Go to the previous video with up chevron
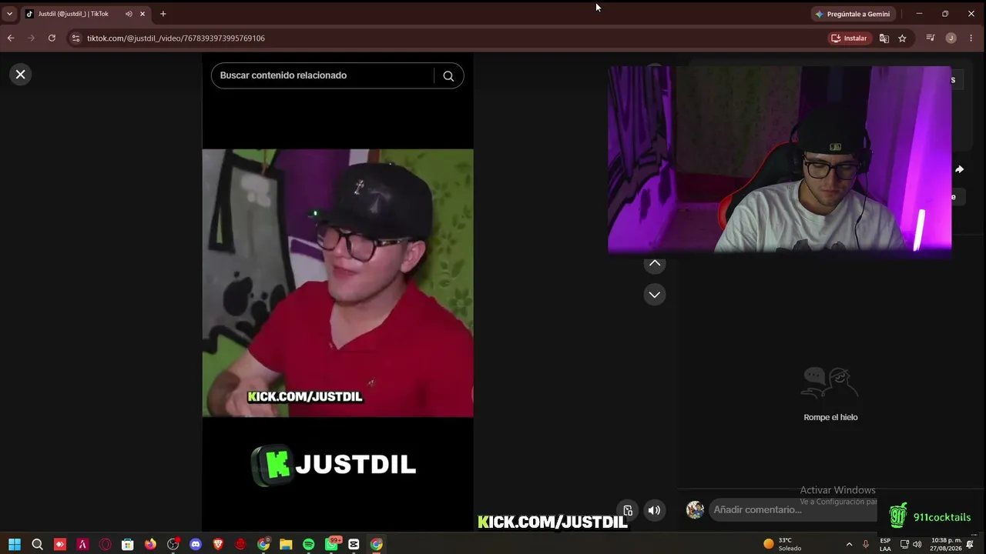 pos(655,263)
